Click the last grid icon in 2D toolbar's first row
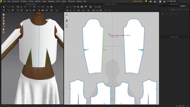This screenshot has height=107, width=190. (99, 7)
